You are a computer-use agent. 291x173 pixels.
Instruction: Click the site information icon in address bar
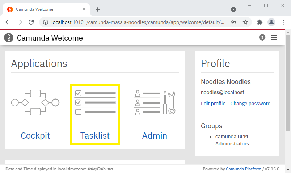[46, 22]
